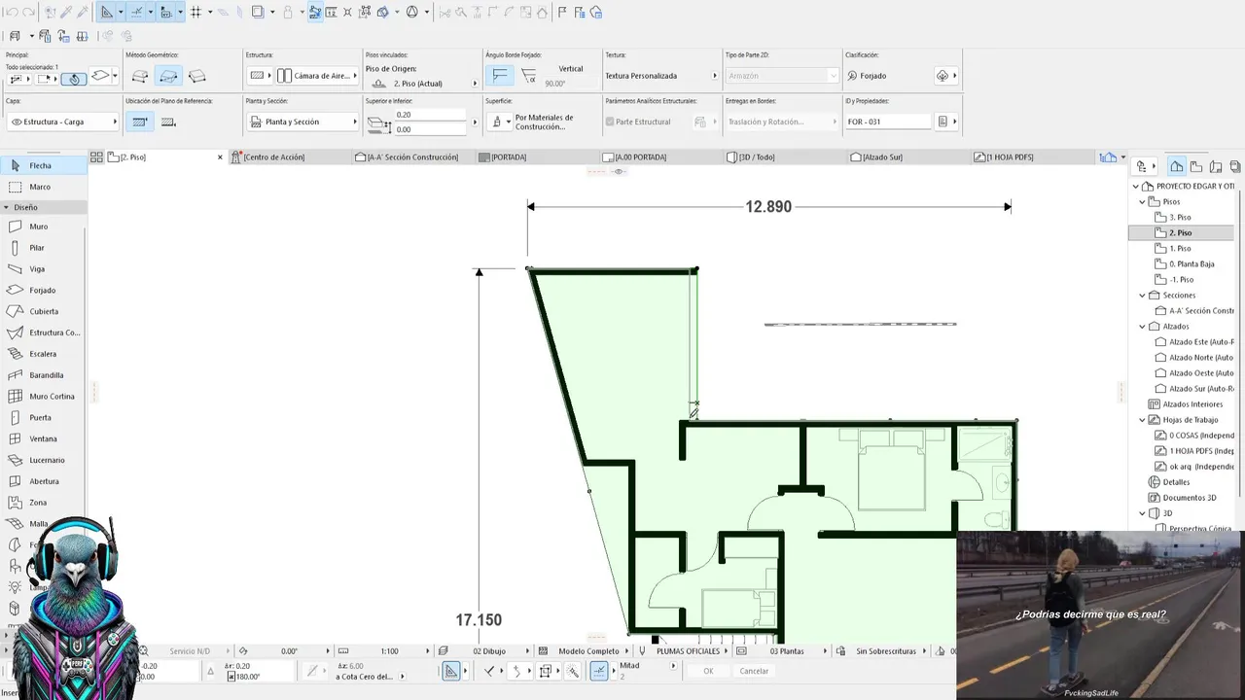Close the 2. Piso tab
The height and width of the screenshot is (700, 1245).
click(x=220, y=157)
